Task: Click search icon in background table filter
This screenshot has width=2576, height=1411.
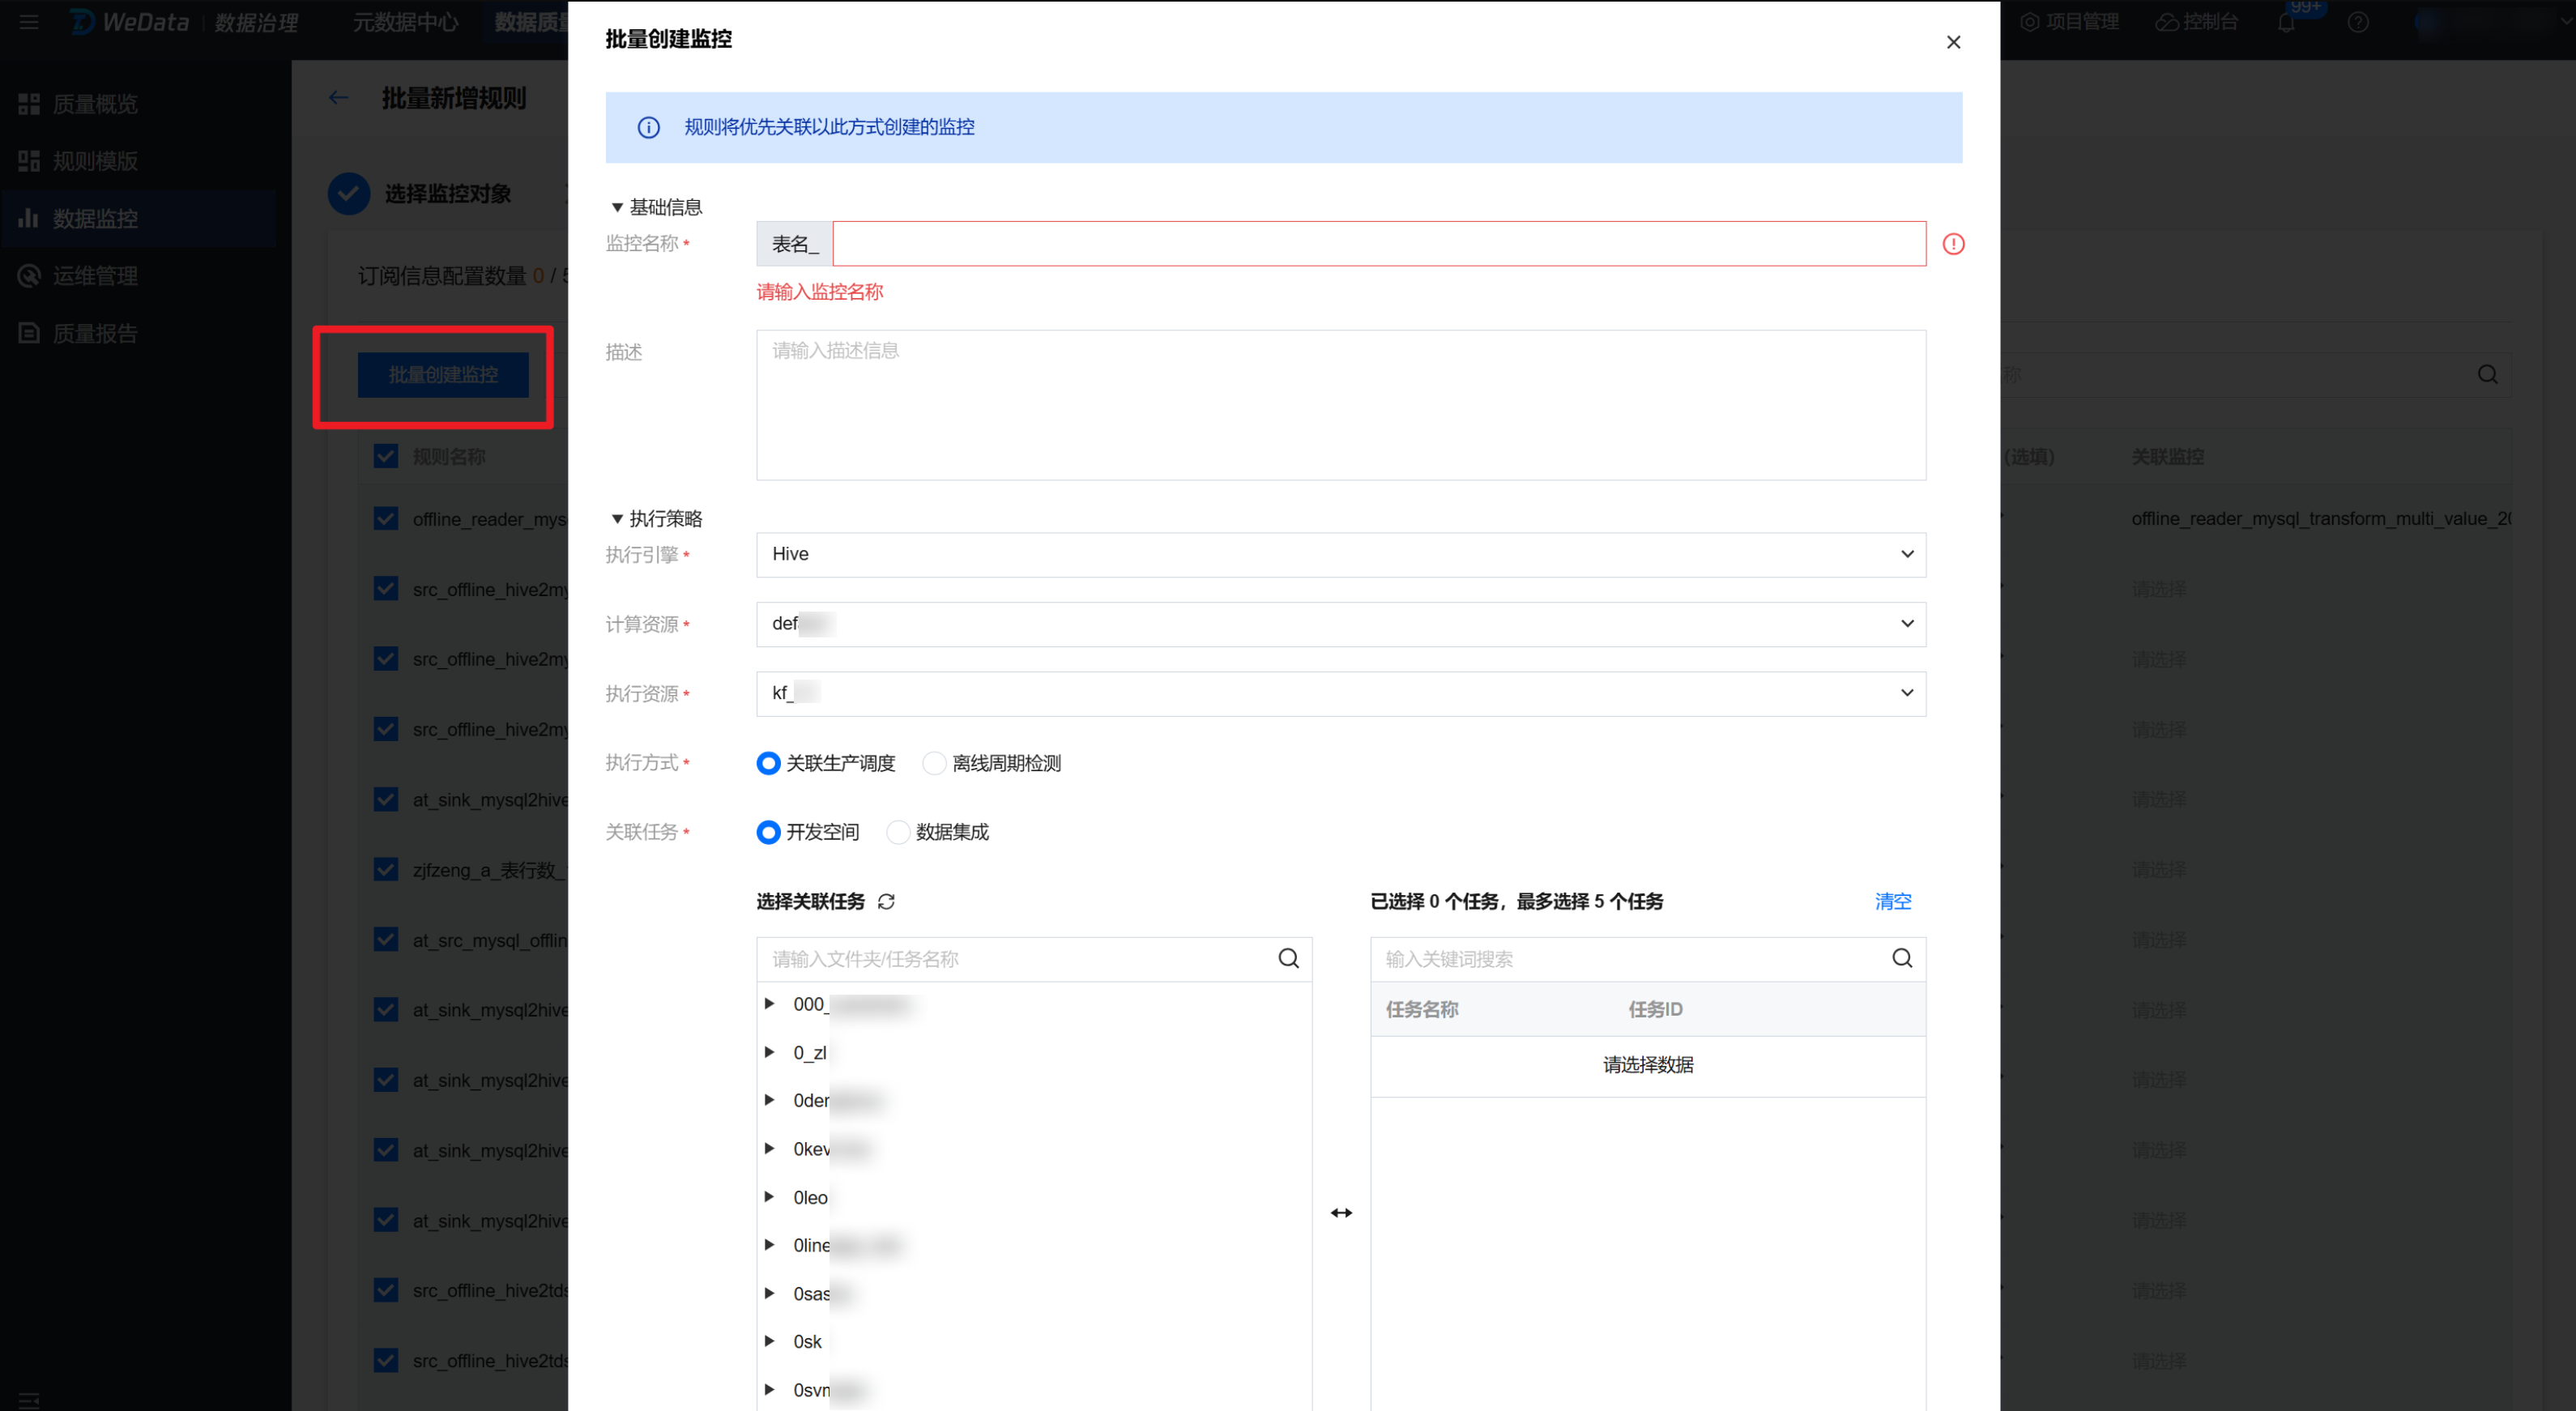Action: pos(2487,374)
